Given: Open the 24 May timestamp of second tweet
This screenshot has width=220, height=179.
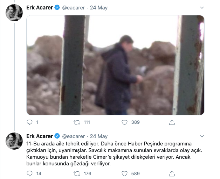Looking at the screenshot, I should click(x=99, y=136).
